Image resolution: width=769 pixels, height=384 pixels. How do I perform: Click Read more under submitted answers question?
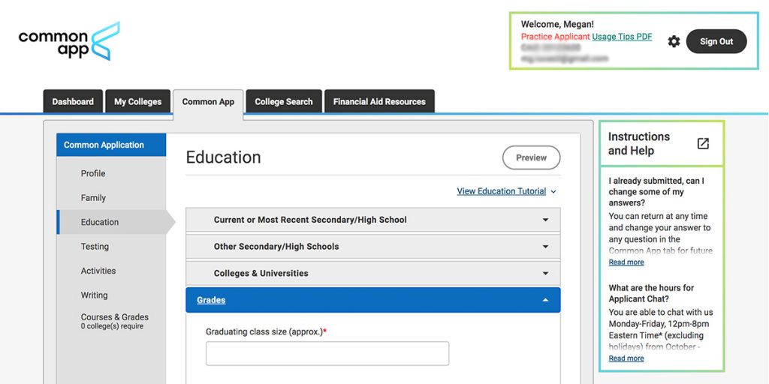626,262
